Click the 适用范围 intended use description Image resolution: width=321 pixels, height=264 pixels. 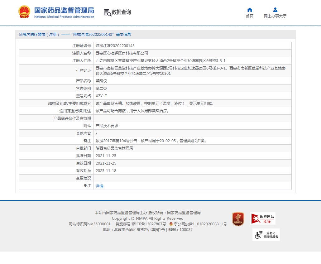tap(132, 111)
